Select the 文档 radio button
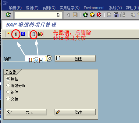The height and width of the screenshot is (123, 139). point(8,99)
